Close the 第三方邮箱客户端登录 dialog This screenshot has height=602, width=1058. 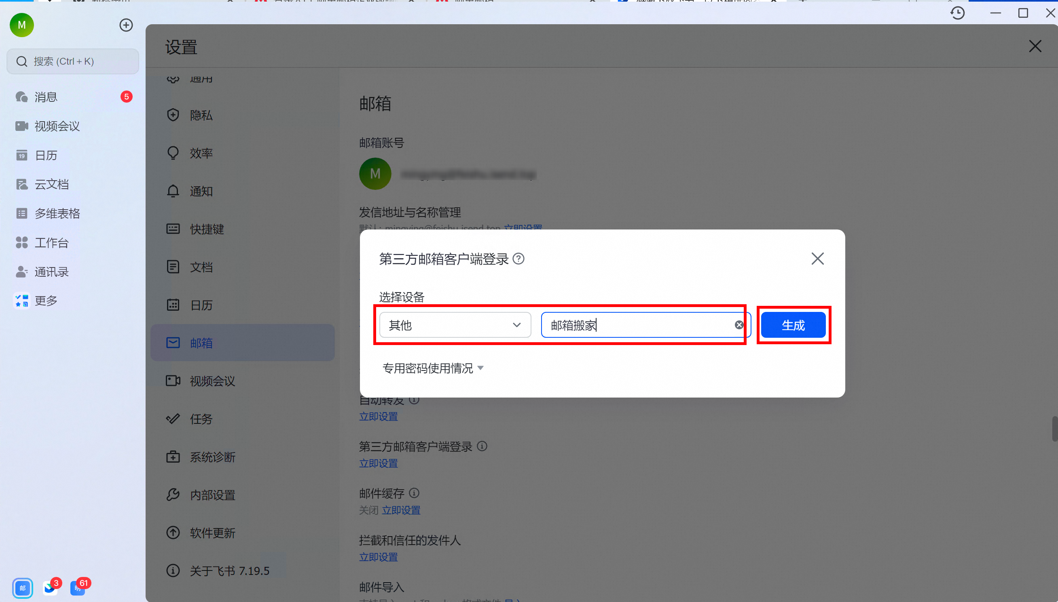(x=817, y=259)
